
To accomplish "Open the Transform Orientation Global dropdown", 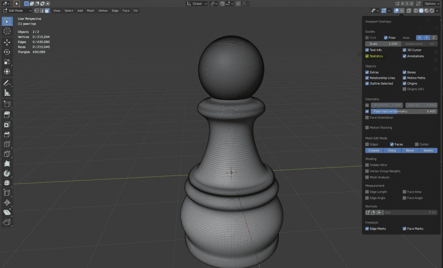I will pos(196,3).
